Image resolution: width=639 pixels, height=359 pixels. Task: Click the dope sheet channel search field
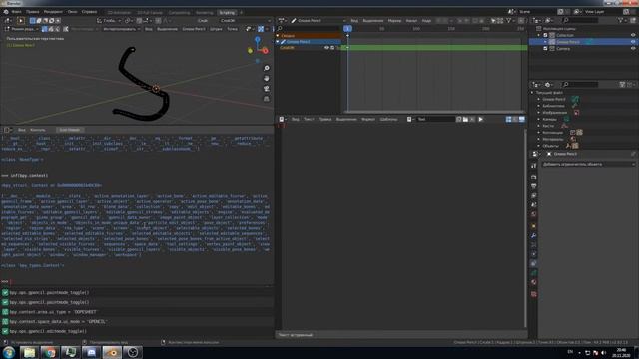click(309, 29)
